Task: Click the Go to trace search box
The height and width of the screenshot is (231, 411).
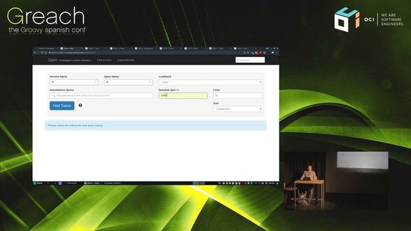Action: coord(250,60)
